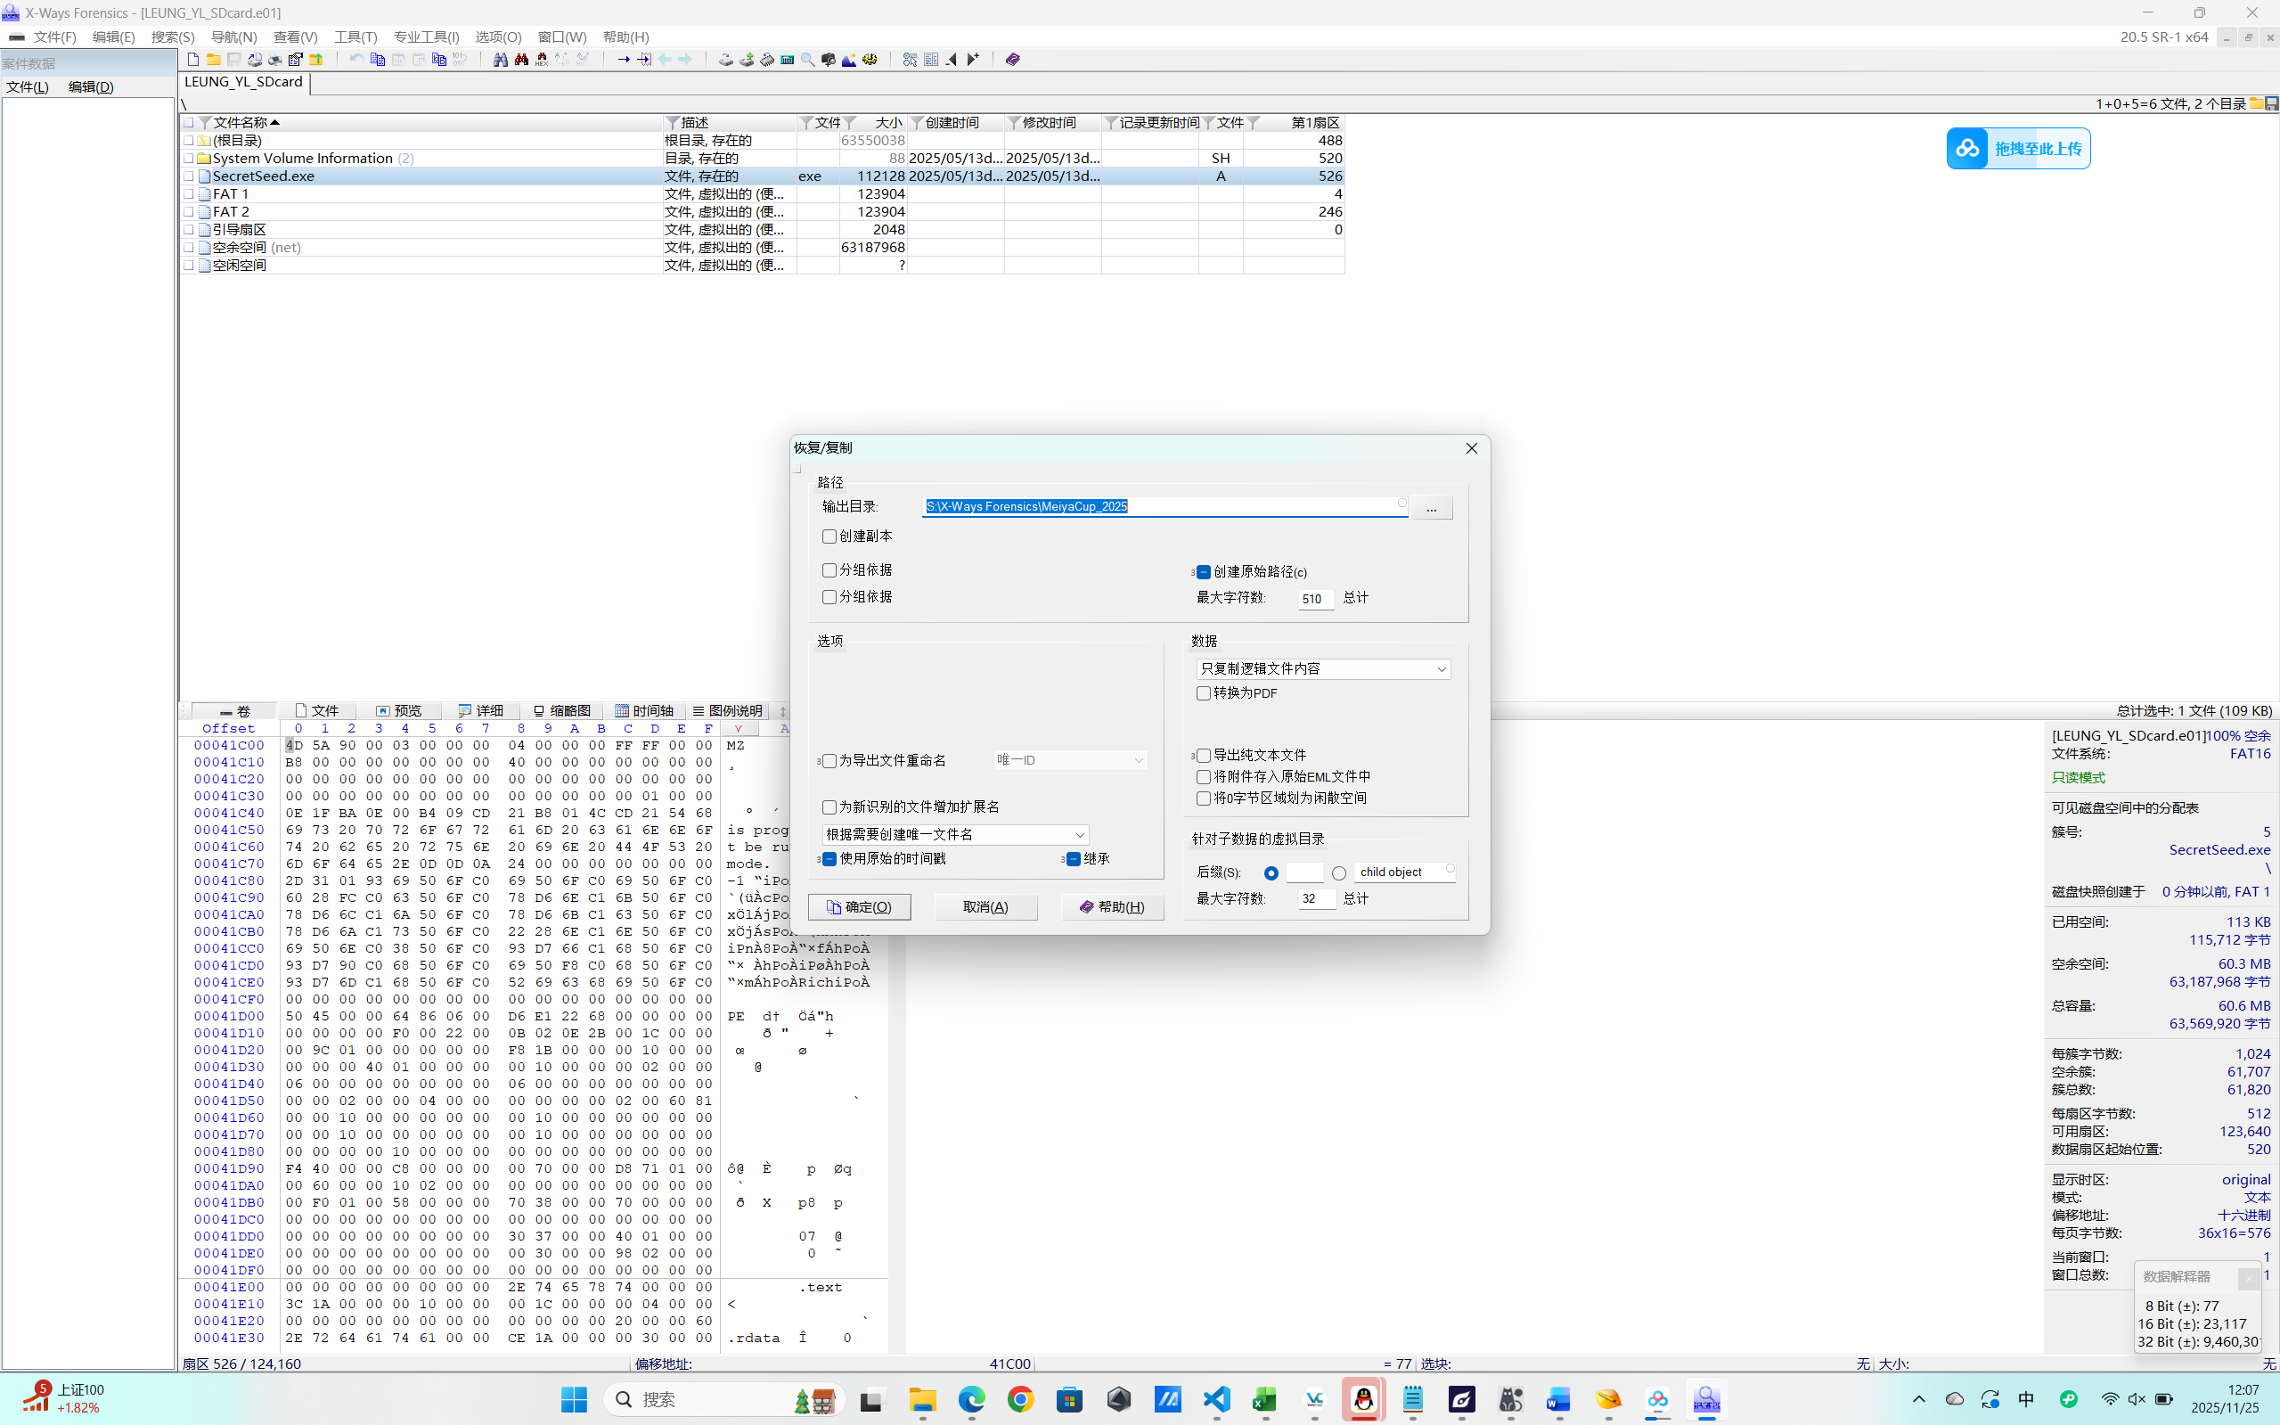Click the Go to offset arrow icon

pyautogui.click(x=623, y=60)
